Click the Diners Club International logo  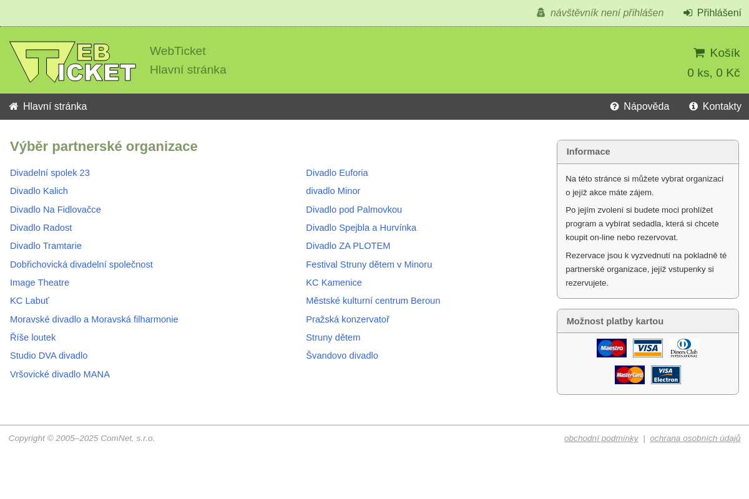683,347
